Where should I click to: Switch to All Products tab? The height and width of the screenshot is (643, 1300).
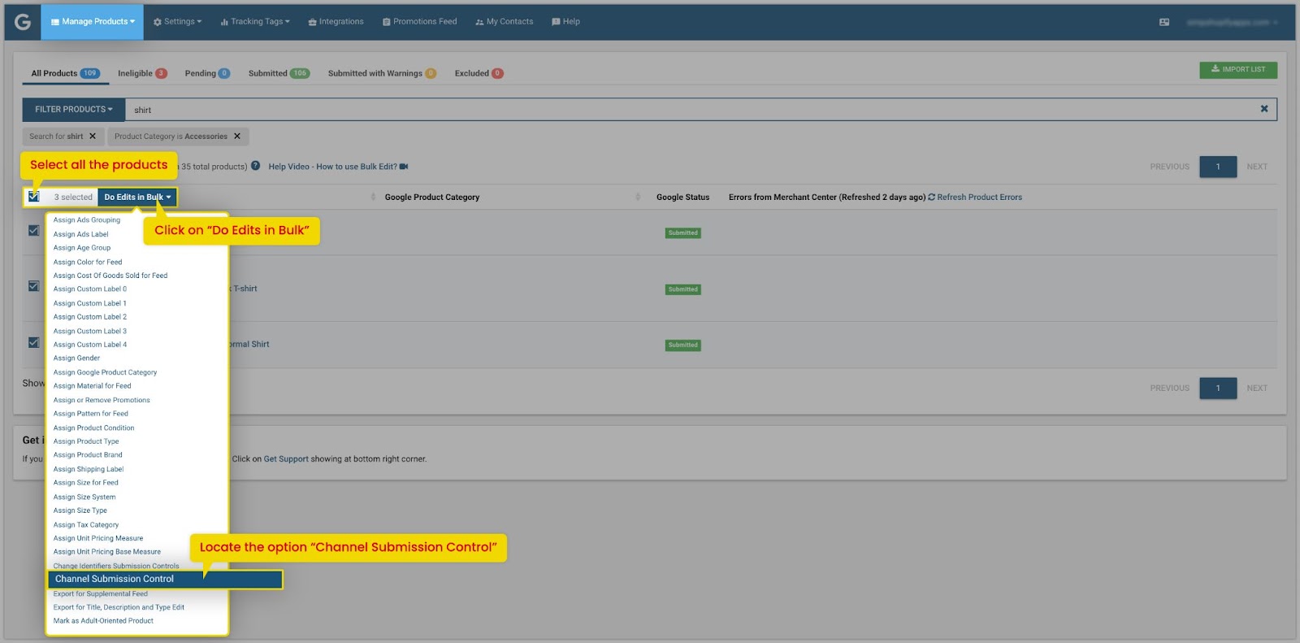click(x=65, y=73)
